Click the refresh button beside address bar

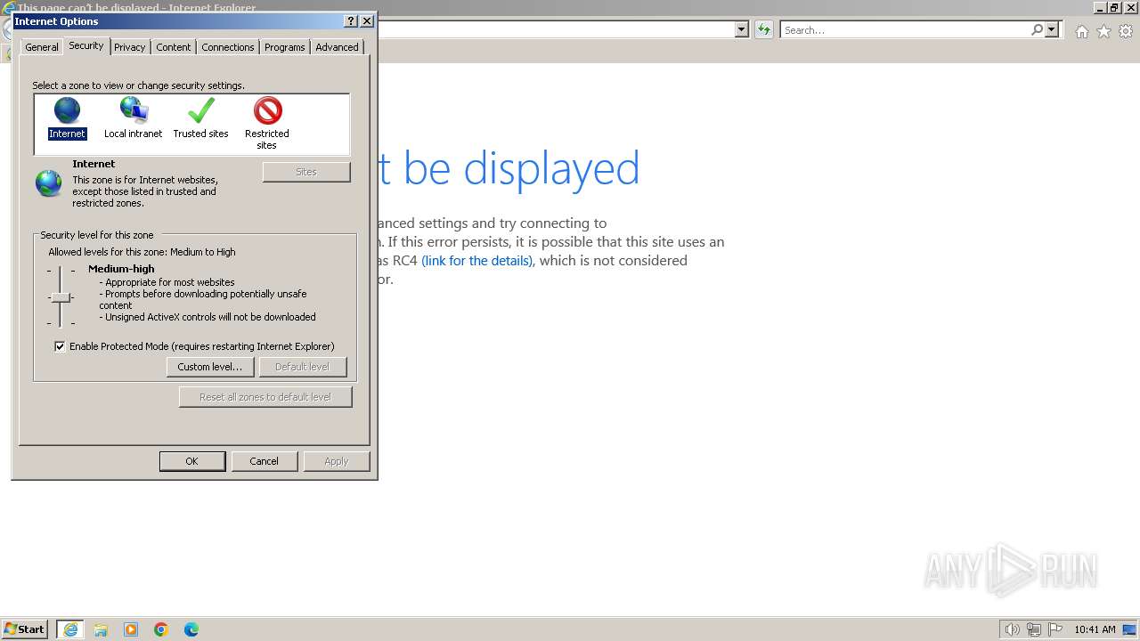pyautogui.click(x=763, y=29)
